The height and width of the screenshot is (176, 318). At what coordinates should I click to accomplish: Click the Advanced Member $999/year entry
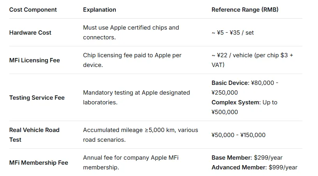pos(254,167)
